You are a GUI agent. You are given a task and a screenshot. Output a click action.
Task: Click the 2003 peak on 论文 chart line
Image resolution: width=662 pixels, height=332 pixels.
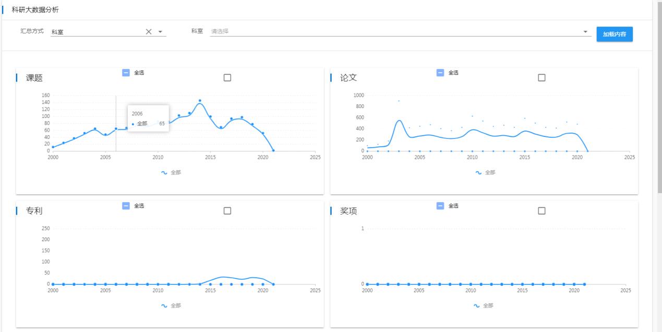(x=399, y=121)
